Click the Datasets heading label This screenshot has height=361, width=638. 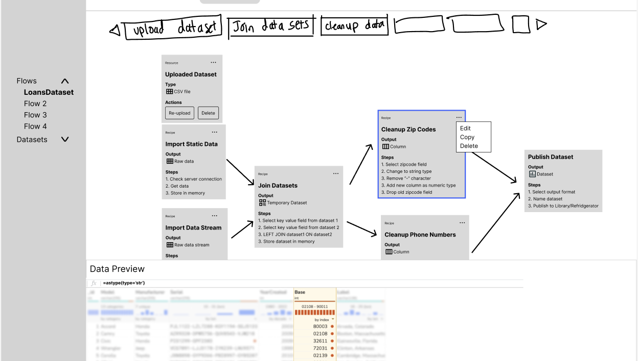(32, 139)
